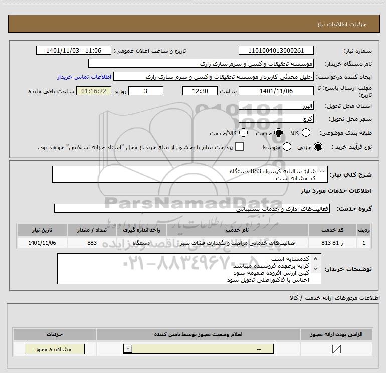Click the گروه خدمت field فعالیت‌های اداری

(192, 208)
